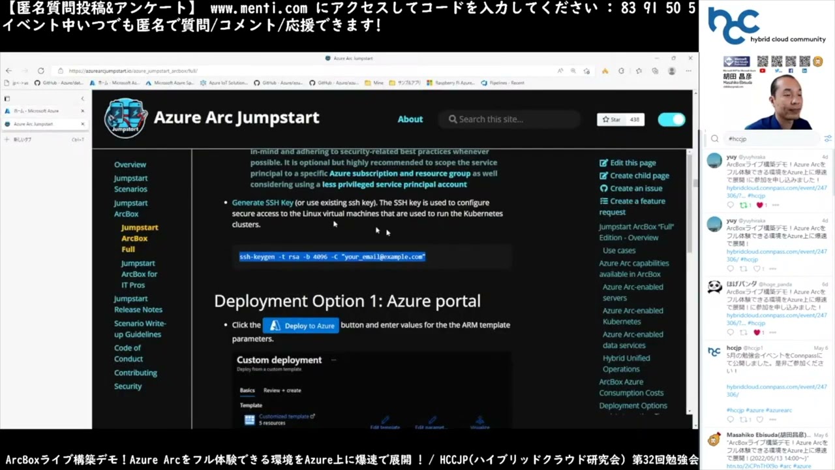The height and width of the screenshot is (470, 835).
Task: Open the read aloud icon in address bar
Action: point(560,70)
